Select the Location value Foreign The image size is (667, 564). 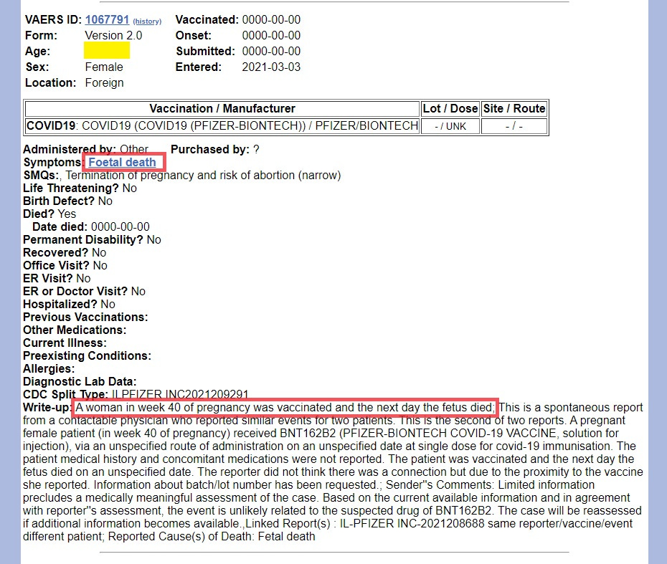pos(104,82)
